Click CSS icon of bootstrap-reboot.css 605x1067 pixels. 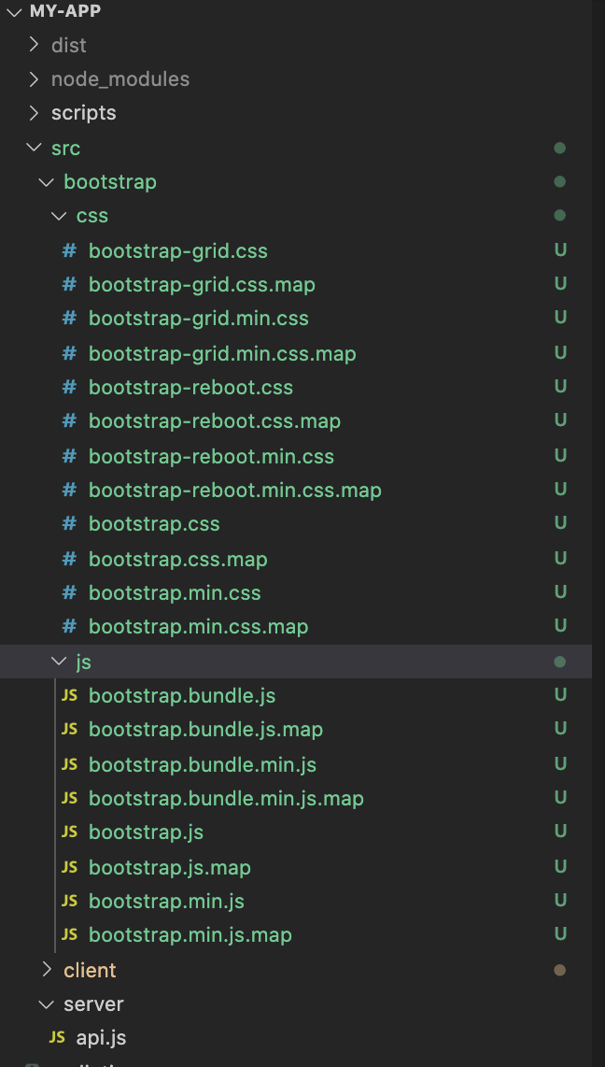(69, 388)
